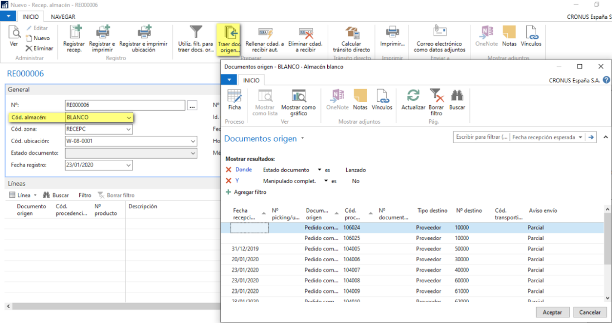Click Escribir para filtrar search box

coord(481,138)
